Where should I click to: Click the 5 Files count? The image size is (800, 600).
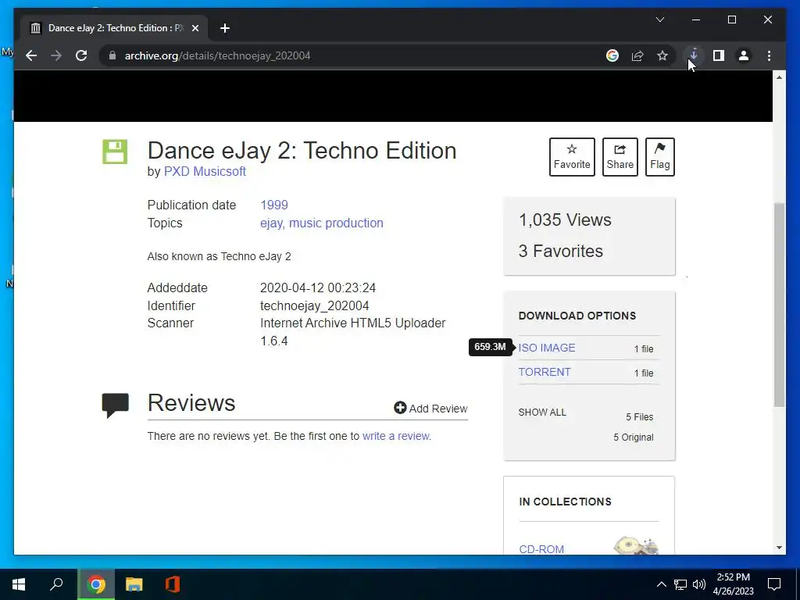pyautogui.click(x=639, y=417)
